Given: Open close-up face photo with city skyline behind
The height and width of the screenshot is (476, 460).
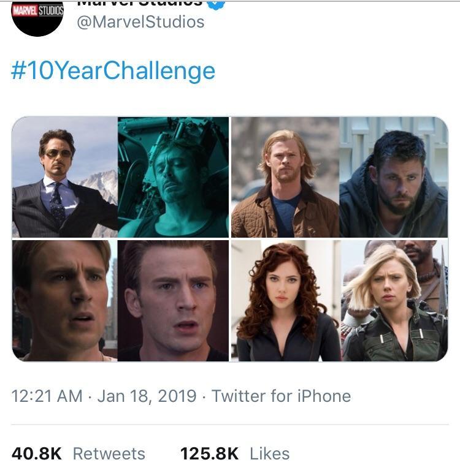Looking at the screenshot, I should click(x=64, y=300).
